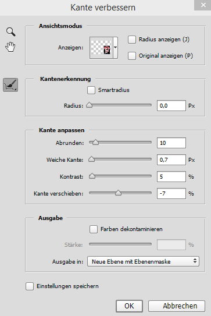Viewport: 211px width, 316px height.
Task: Confirm with the OK button
Action: tap(129, 306)
